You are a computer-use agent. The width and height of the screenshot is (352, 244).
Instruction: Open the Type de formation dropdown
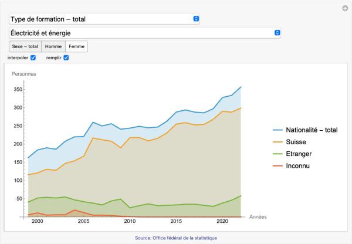(x=104, y=19)
